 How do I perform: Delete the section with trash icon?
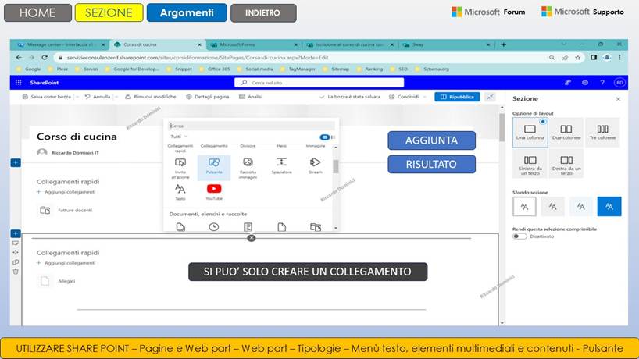click(16, 272)
